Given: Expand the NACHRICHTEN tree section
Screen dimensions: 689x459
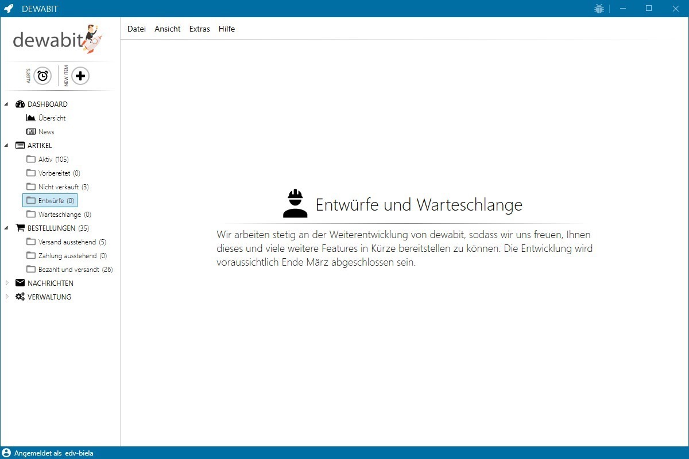Looking at the screenshot, I should pos(6,283).
